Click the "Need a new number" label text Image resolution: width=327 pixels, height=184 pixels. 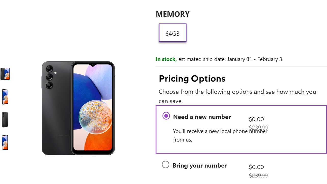202,117
